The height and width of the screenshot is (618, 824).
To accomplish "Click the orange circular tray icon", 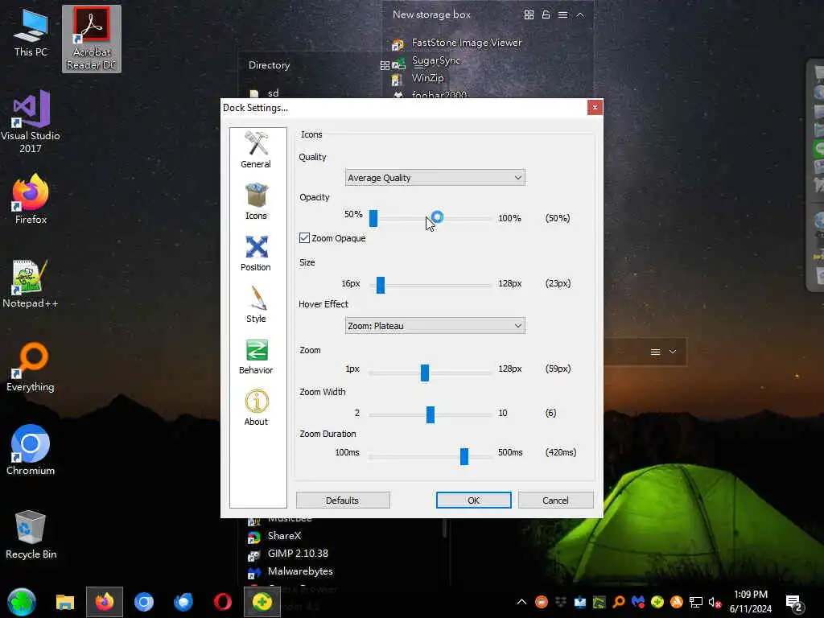I will point(542,602).
